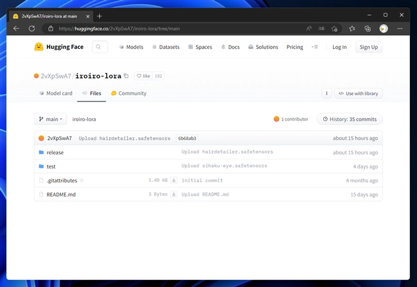Click Use with library button

(358, 93)
